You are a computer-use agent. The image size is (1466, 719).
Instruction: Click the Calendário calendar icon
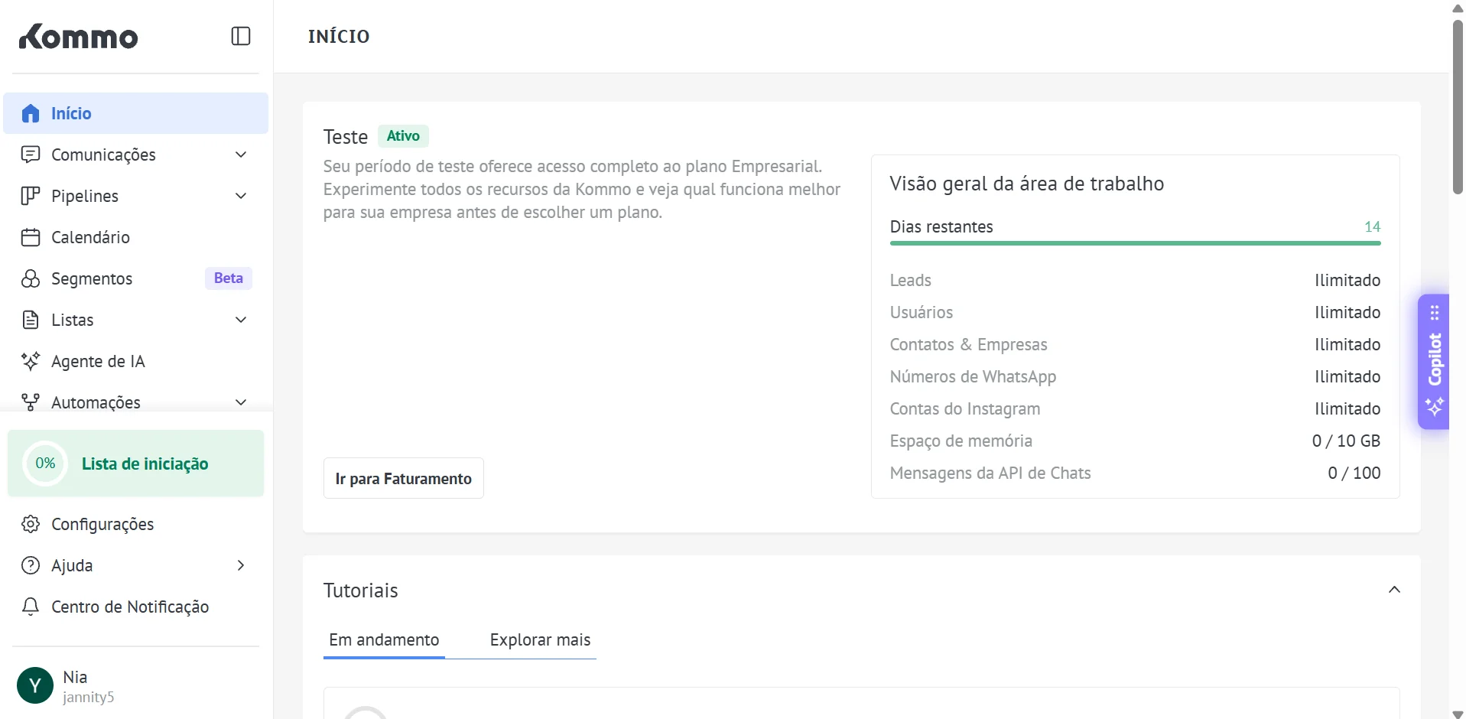pos(31,237)
